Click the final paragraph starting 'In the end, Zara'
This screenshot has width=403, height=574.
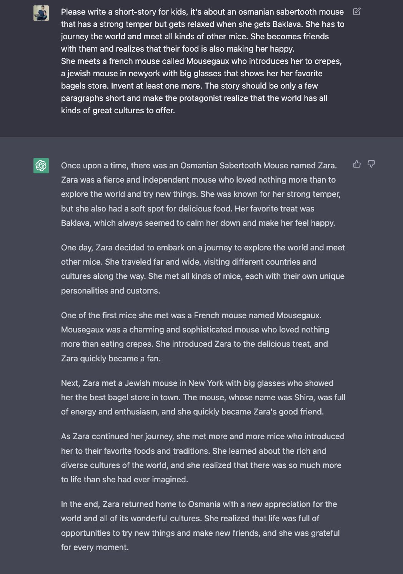(x=200, y=525)
